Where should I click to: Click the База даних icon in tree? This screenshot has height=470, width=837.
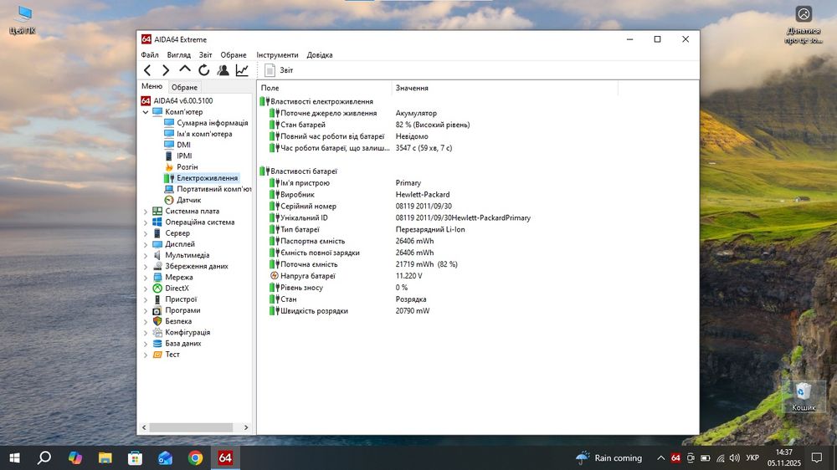point(157,344)
